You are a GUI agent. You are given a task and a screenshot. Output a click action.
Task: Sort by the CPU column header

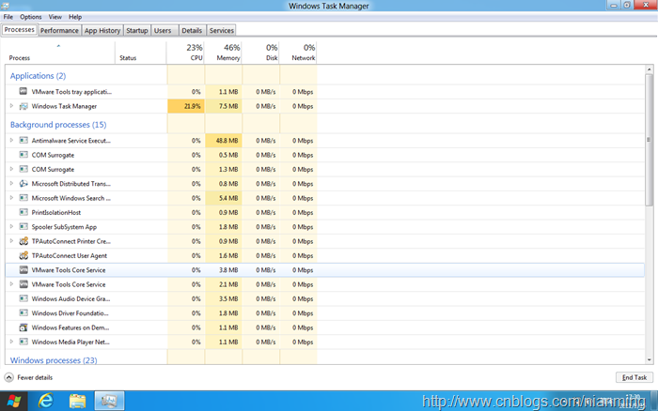click(x=185, y=53)
